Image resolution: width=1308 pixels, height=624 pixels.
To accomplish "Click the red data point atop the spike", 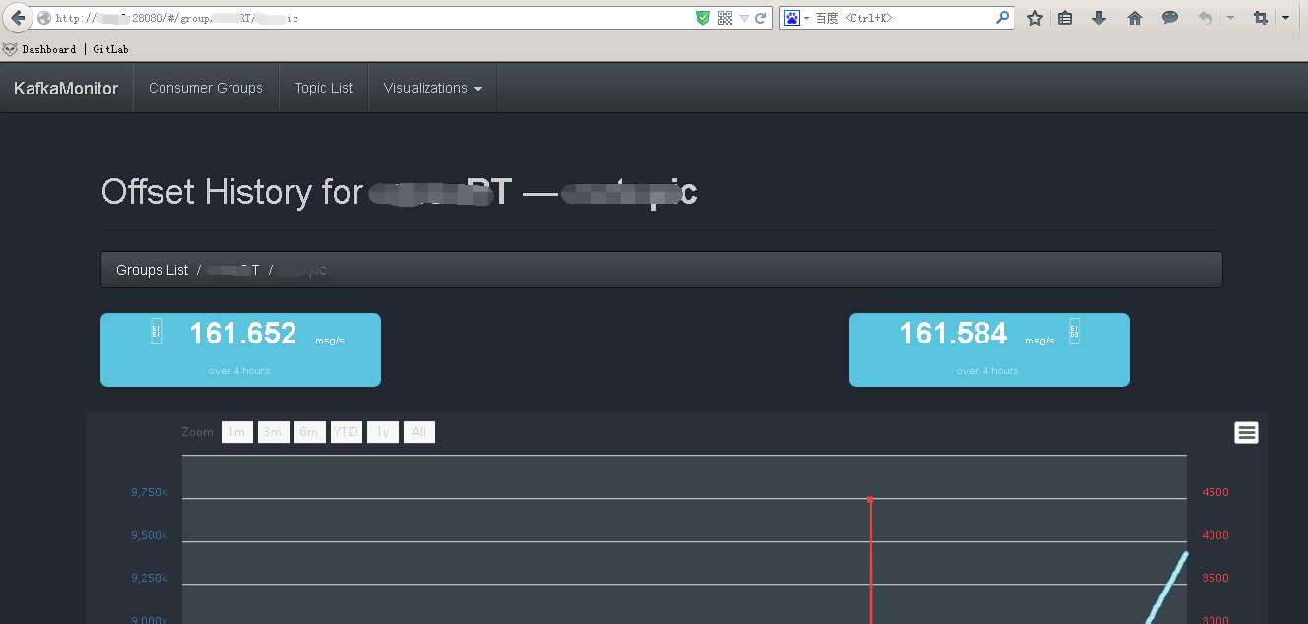I will pos(870,500).
